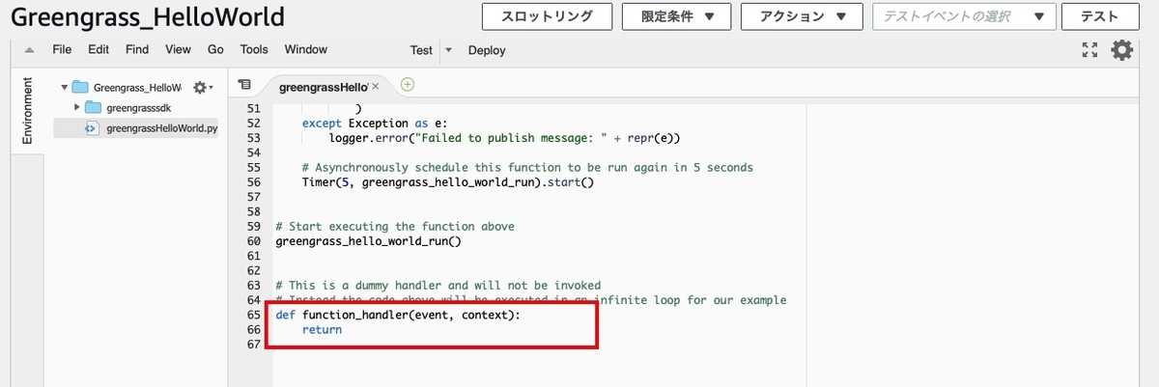
Task: Click the Deploy button
Action: click(487, 50)
